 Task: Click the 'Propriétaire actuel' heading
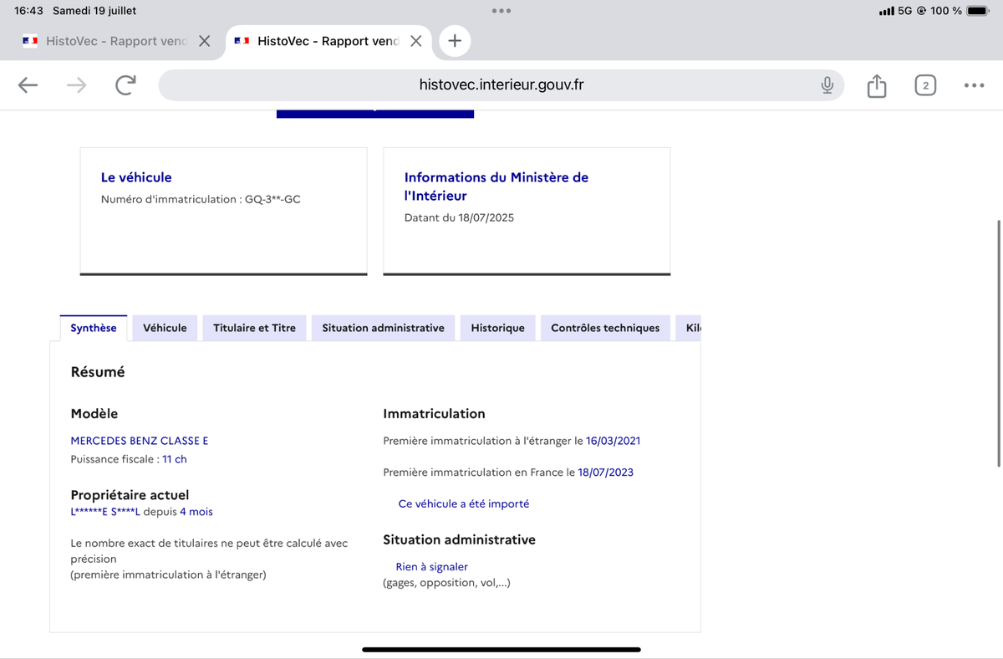coord(130,495)
